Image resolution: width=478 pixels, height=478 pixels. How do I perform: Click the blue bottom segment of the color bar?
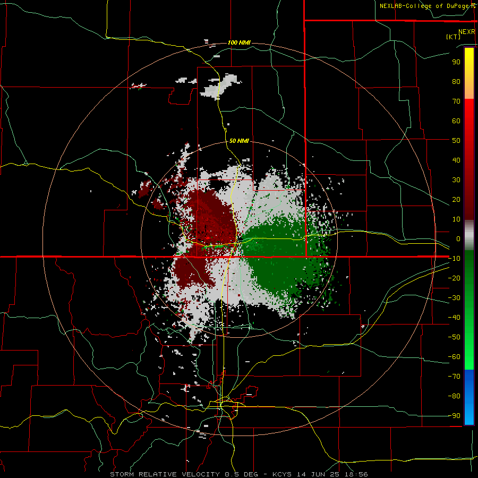(469, 397)
